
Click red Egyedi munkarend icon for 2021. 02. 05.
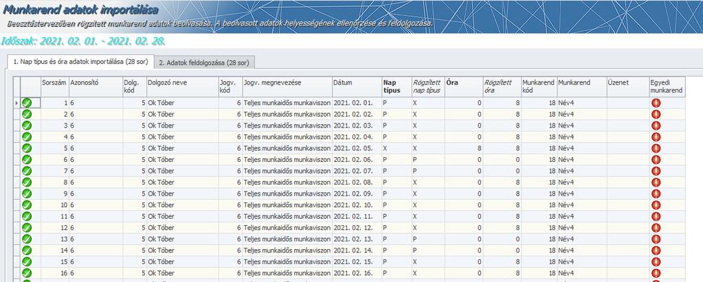tap(656, 148)
